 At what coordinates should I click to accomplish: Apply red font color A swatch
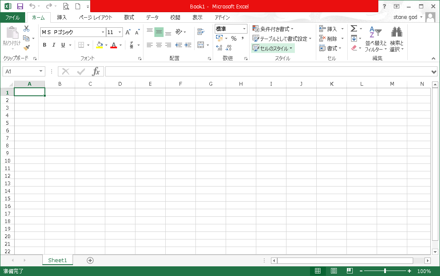point(114,45)
